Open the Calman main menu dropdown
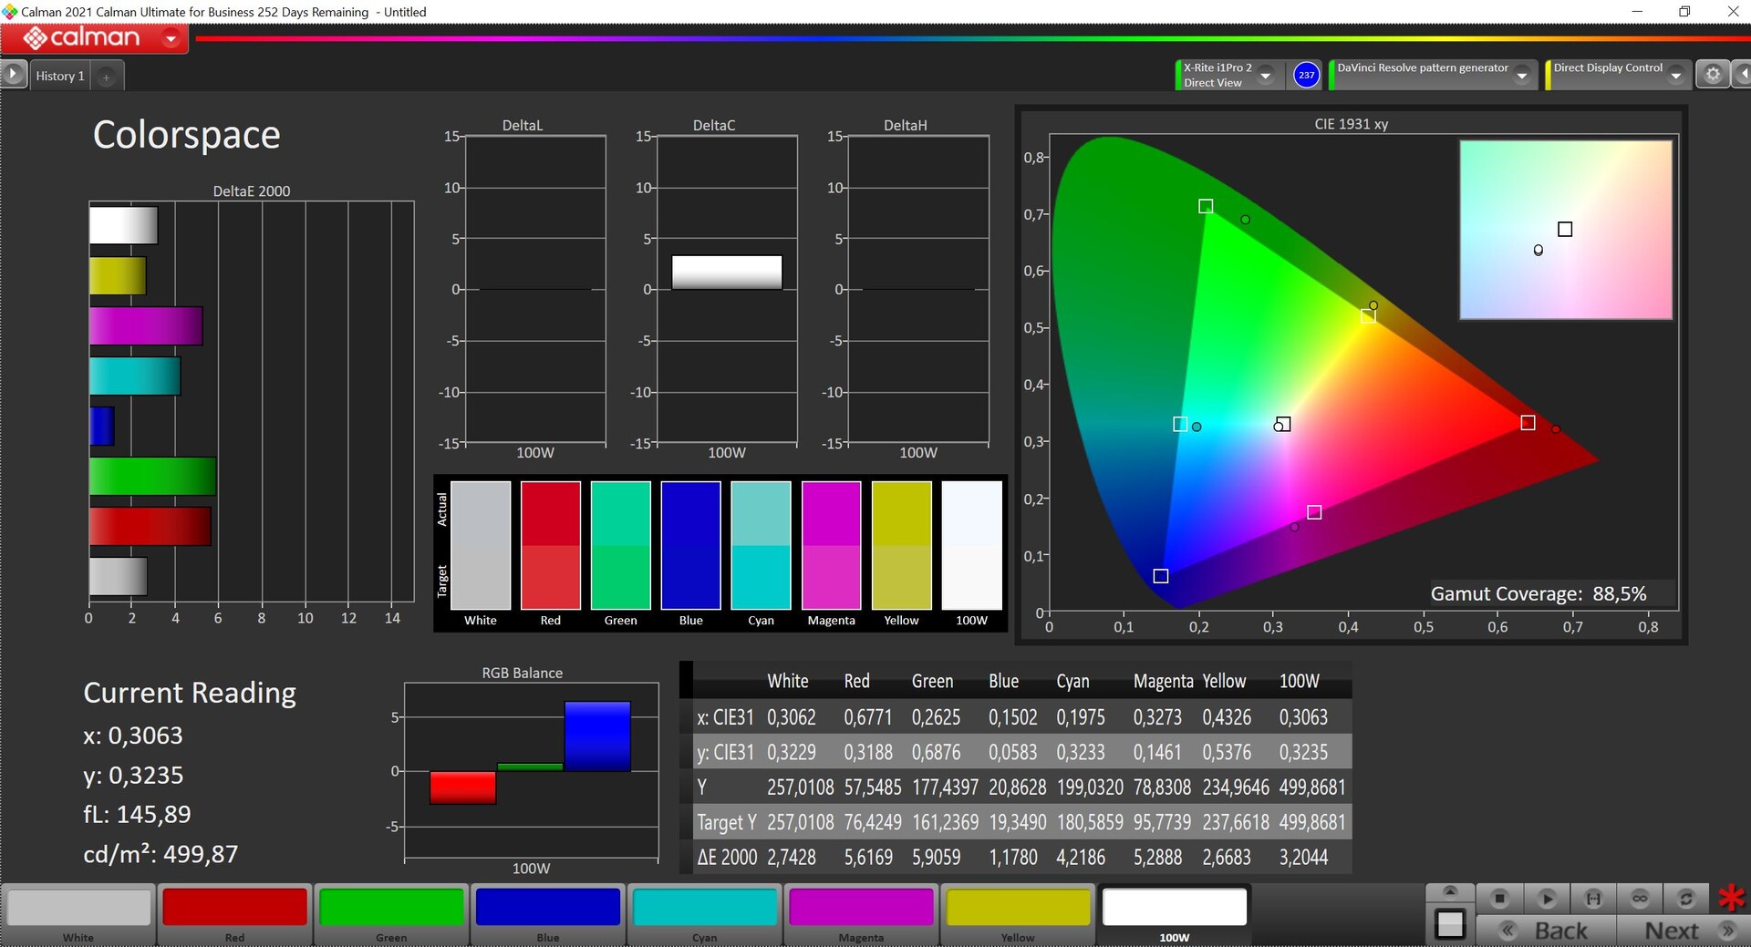 pos(171,38)
